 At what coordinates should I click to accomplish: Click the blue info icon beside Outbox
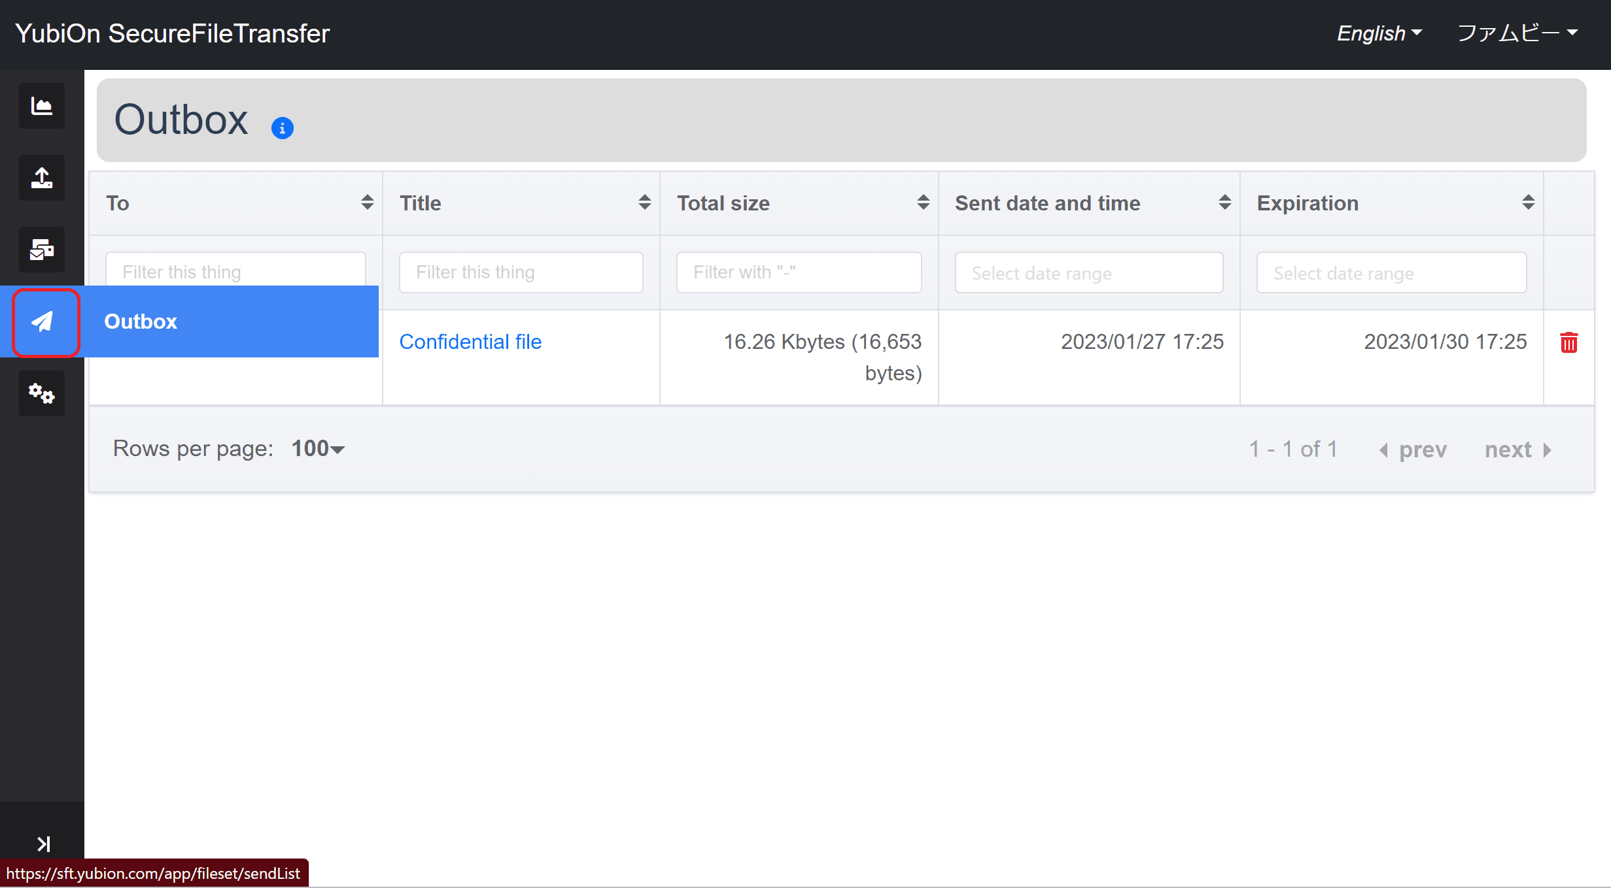283,128
